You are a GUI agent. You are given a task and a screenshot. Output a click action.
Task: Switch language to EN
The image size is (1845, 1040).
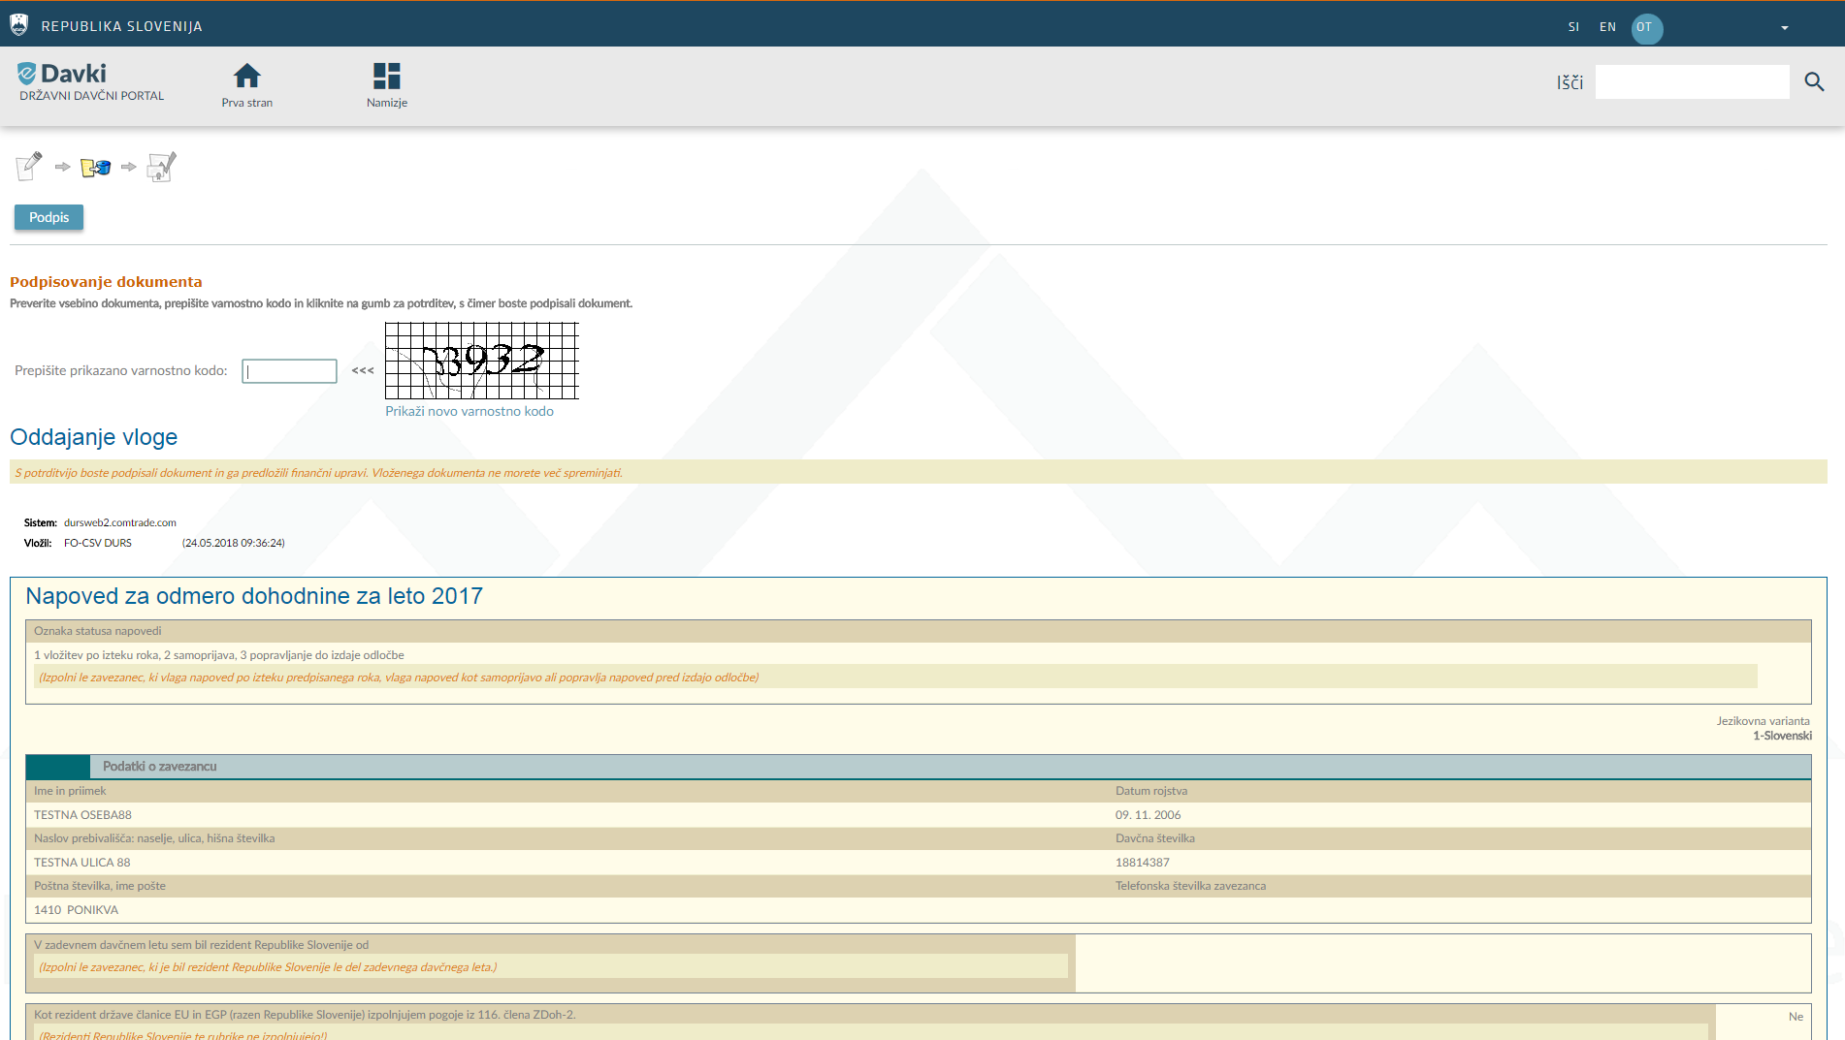coord(1607,27)
